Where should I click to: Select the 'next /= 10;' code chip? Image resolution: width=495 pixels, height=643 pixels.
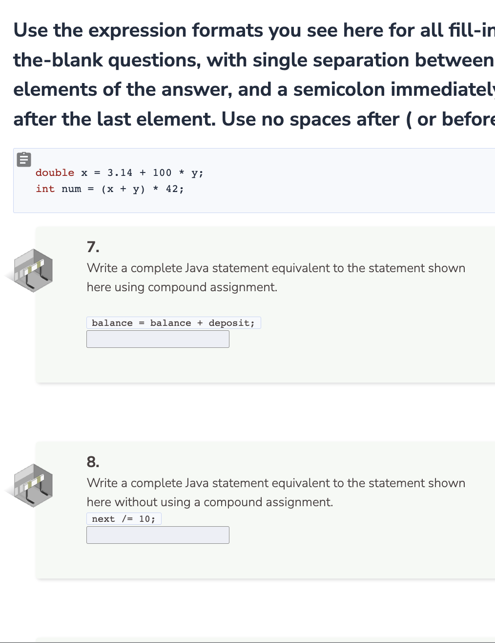(124, 518)
